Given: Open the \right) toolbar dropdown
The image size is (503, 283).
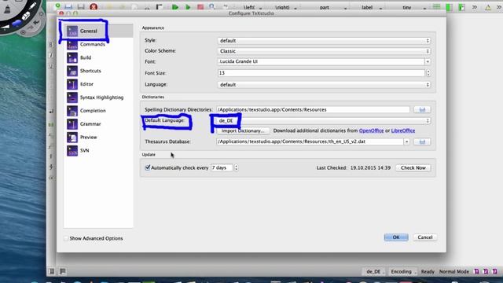Looking at the screenshot, I should pos(285,7).
